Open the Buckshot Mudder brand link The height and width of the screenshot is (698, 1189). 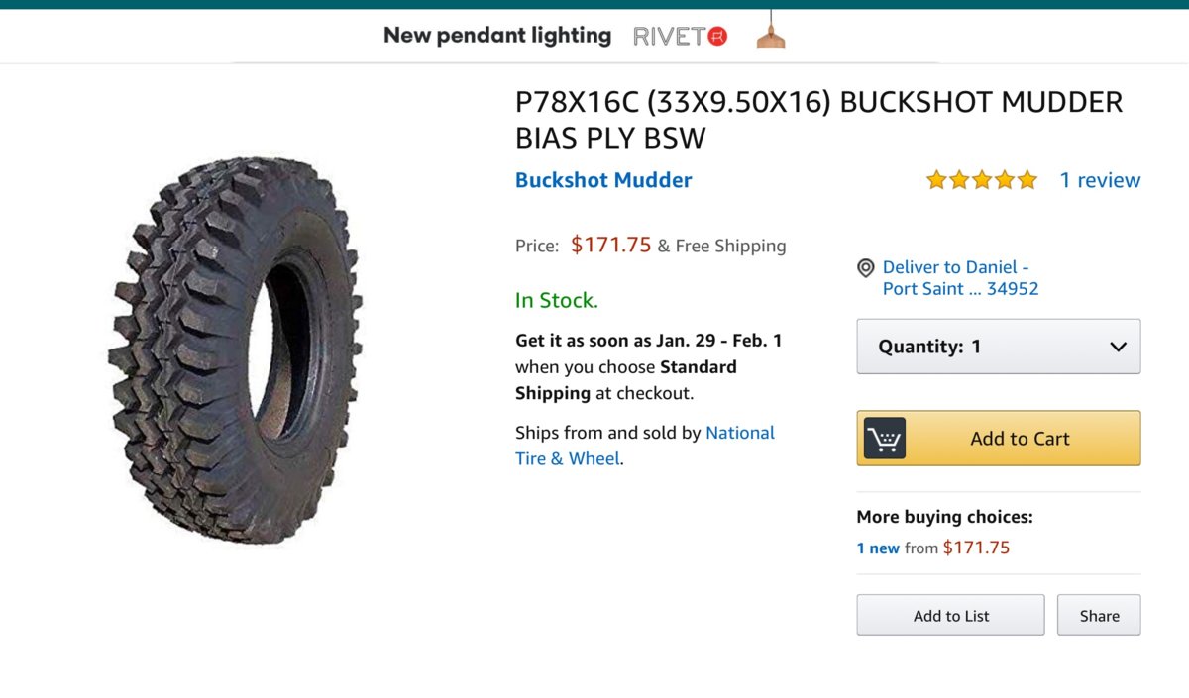pos(603,180)
